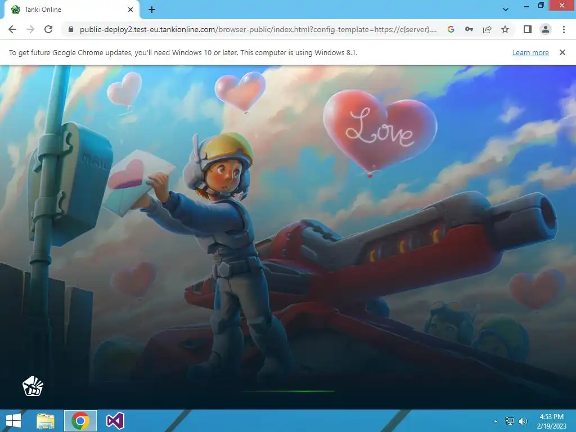The width and height of the screenshot is (576, 432).
Task: Go back to the previous page
Action: point(12,29)
